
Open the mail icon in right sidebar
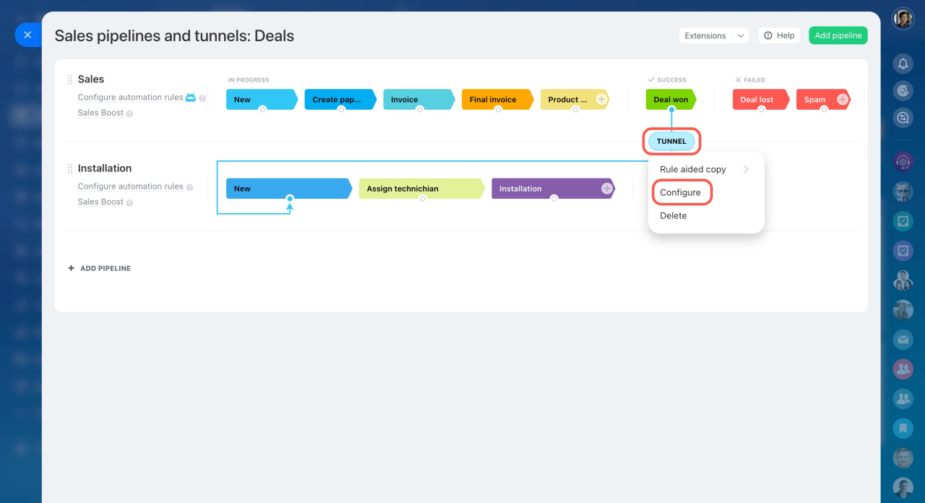pos(903,338)
